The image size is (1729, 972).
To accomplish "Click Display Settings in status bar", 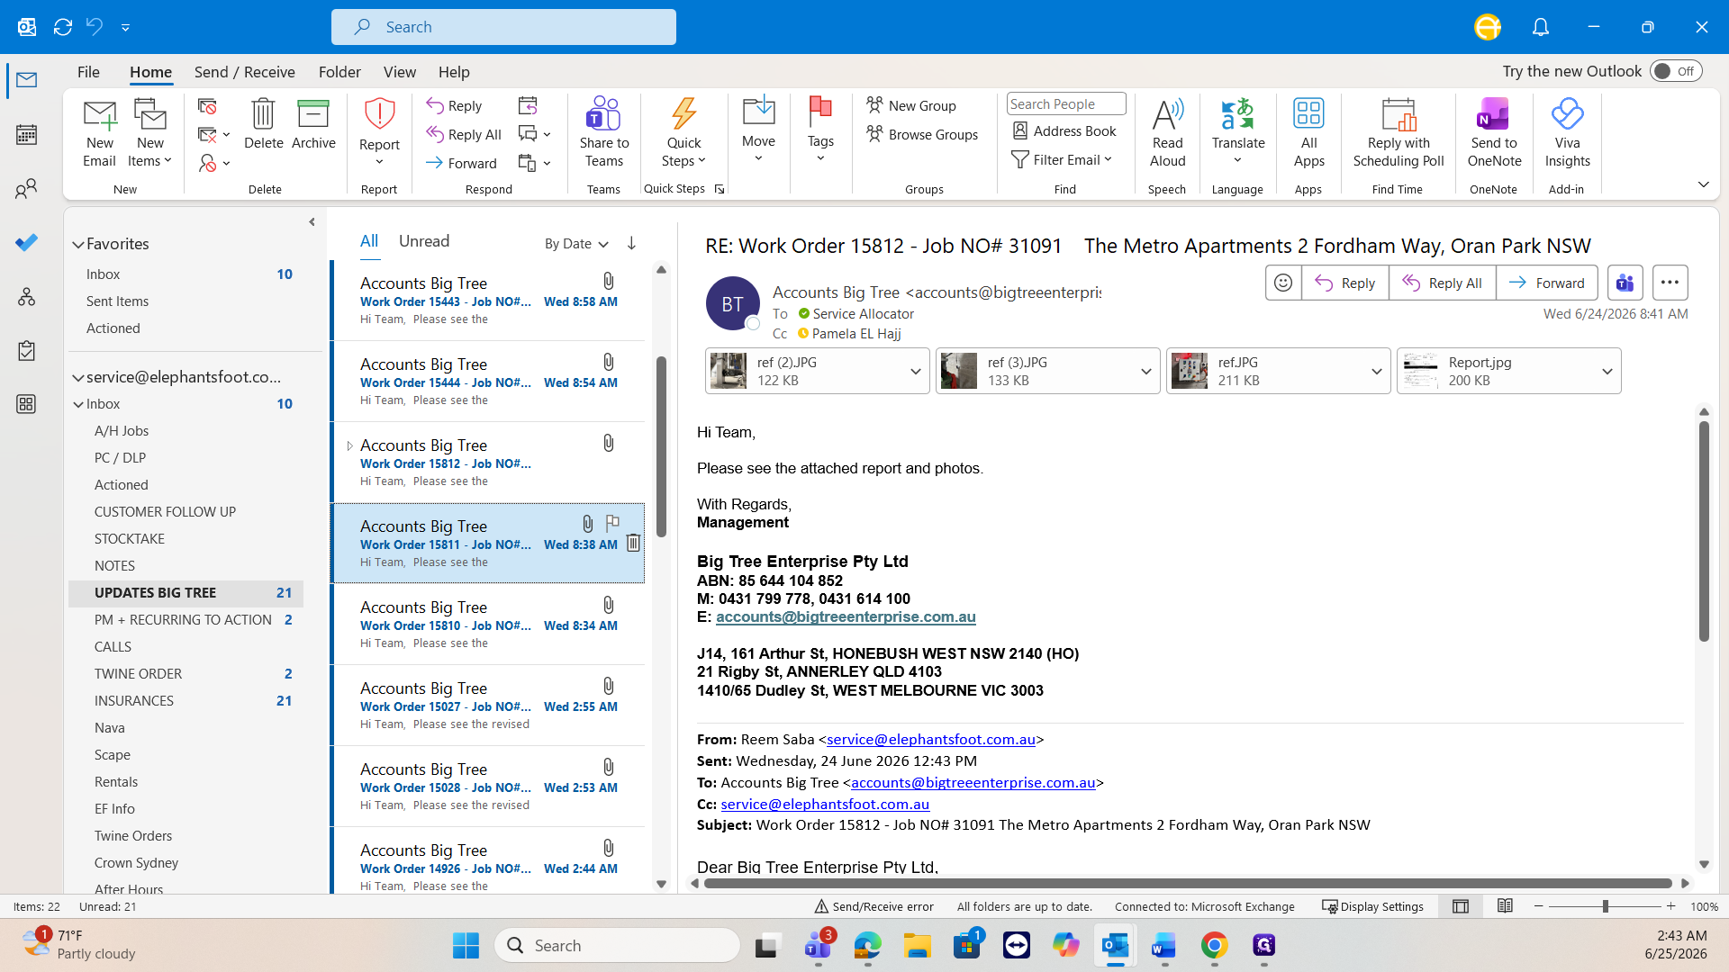I will pos(1372,906).
